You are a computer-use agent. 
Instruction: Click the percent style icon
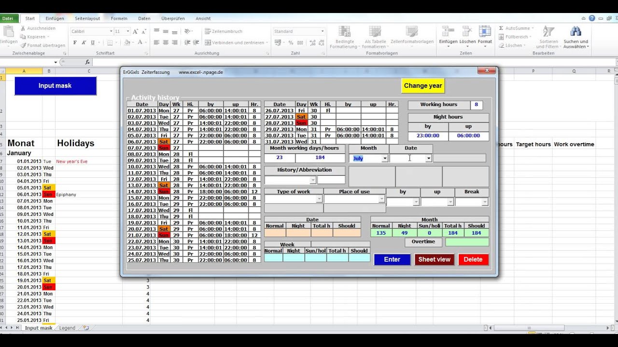coord(291,42)
